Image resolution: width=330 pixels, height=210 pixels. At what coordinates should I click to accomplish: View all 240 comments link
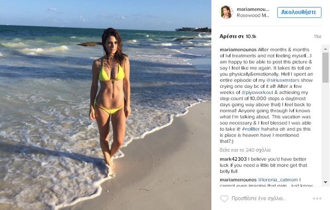[x=245, y=150]
